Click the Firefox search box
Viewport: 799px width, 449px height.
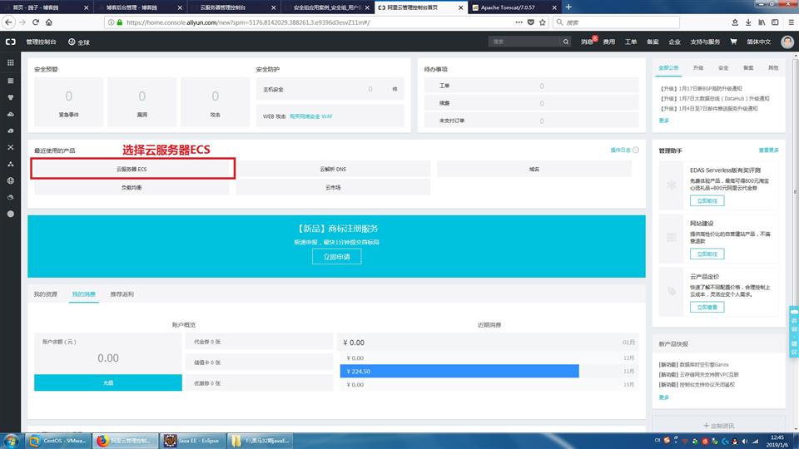617,22
